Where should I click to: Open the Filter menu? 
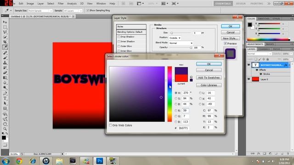(61, 3)
